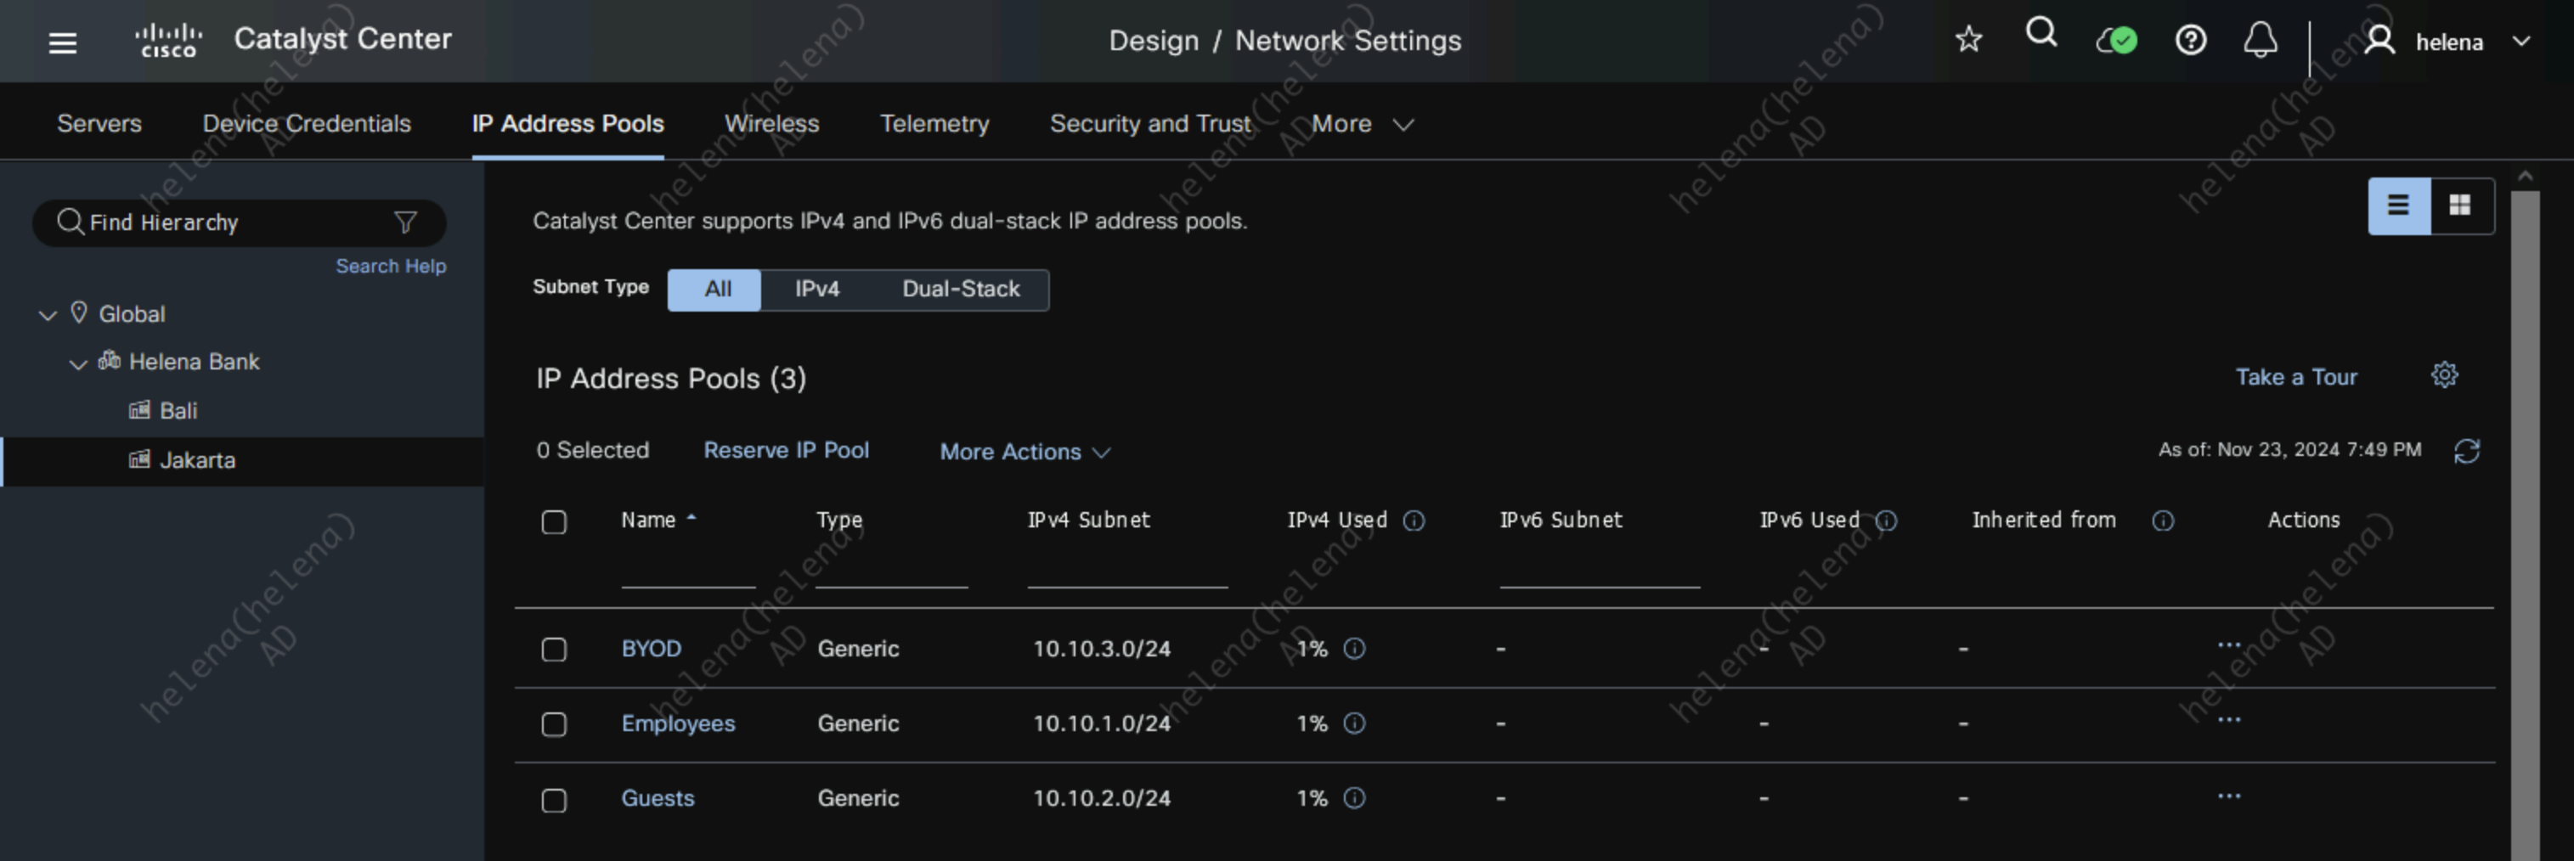Viewport: 2574px width, 861px height.
Task: Filter subnet type by Dual-Stack
Action: click(960, 290)
